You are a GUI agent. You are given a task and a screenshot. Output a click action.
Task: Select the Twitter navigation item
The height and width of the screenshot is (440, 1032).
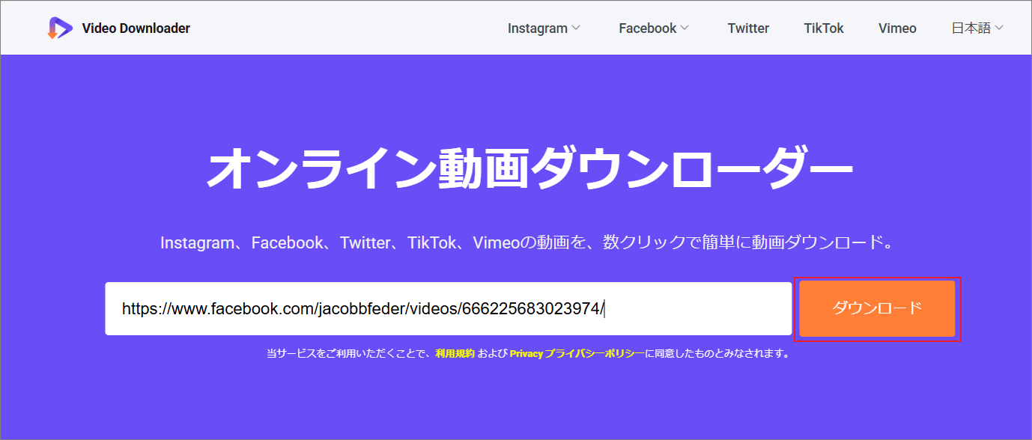(x=748, y=28)
